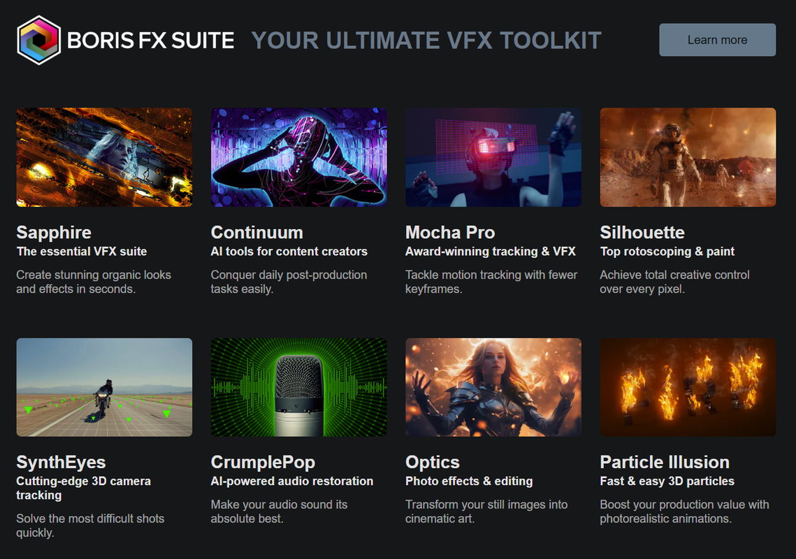Click 'Achieve total creative control' description

[674, 282]
